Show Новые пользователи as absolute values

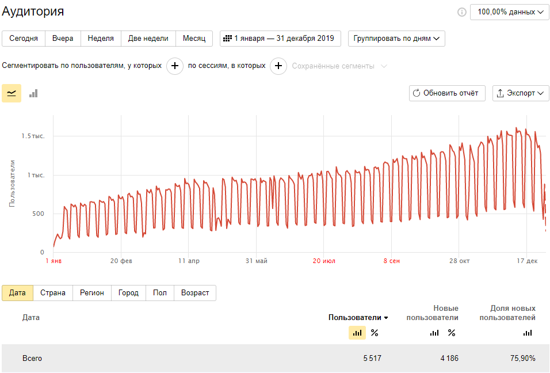tap(434, 333)
